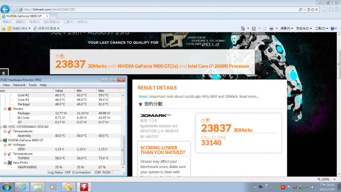Image resolution: width=341 pixels, height=192 pixels.
Task: Click the blue Help question mark icon
Action: (332, 28)
